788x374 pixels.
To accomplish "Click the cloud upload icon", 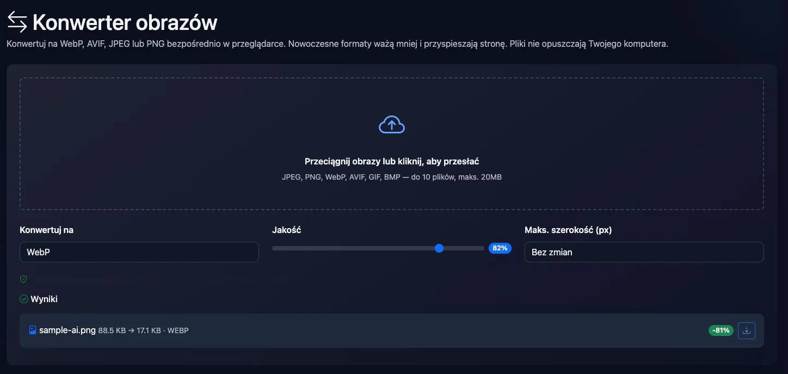I will click(x=392, y=125).
